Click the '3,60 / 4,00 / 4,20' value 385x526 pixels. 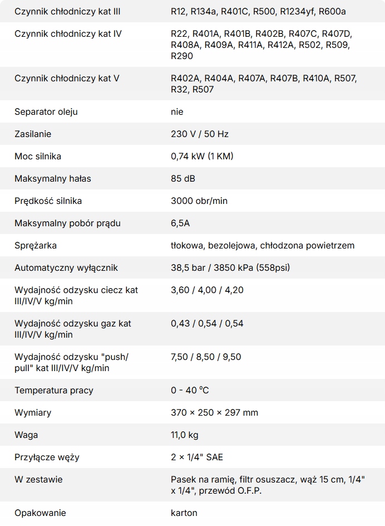[207, 290]
